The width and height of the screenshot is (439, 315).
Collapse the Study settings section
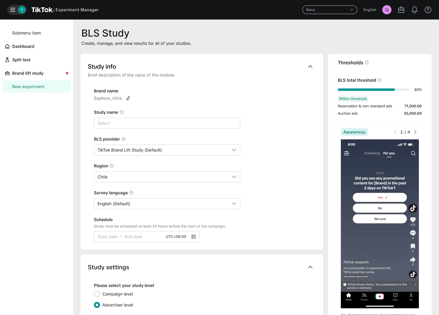tap(310, 267)
